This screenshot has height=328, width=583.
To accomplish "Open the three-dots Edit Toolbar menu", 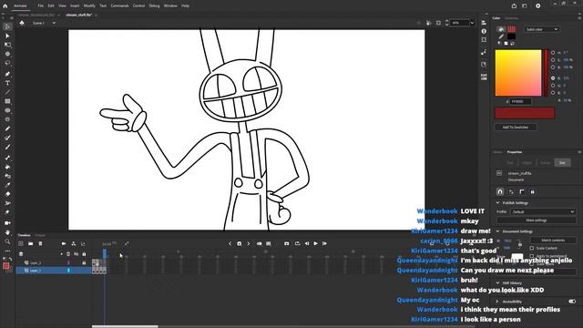I will point(7,251).
